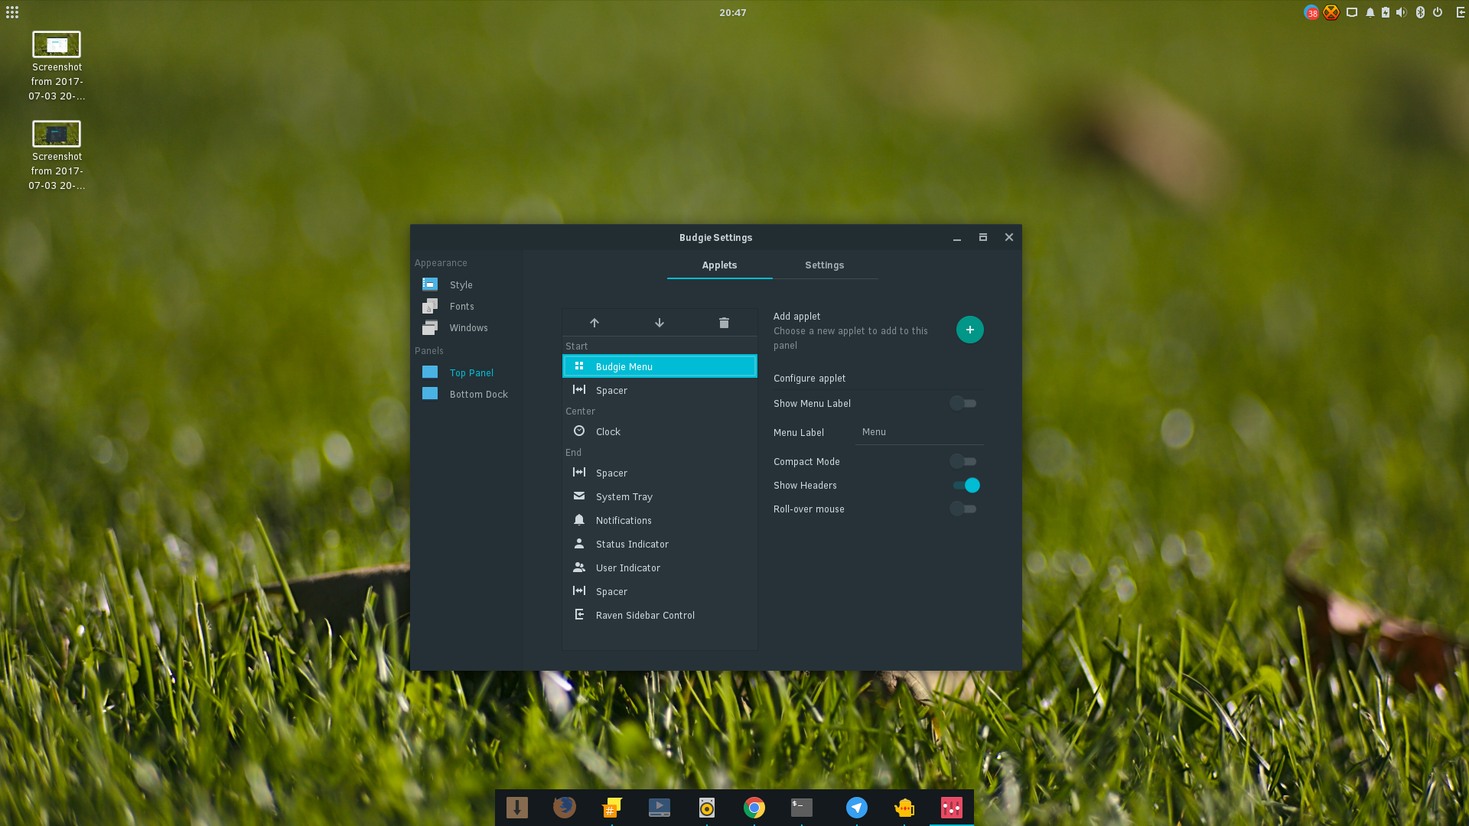Switch to the Settings tab
The width and height of the screenshot is (1469, 826).
point(824,265)
